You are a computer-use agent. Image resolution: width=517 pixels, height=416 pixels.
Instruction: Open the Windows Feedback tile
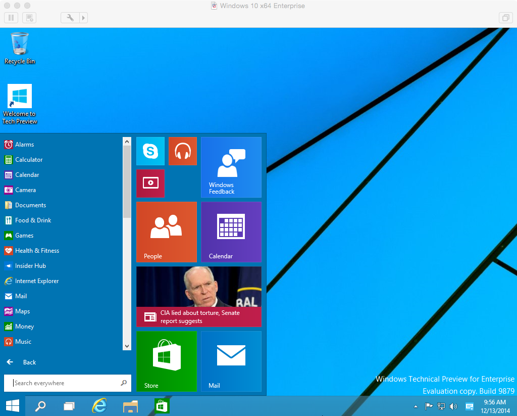point(231,167)
